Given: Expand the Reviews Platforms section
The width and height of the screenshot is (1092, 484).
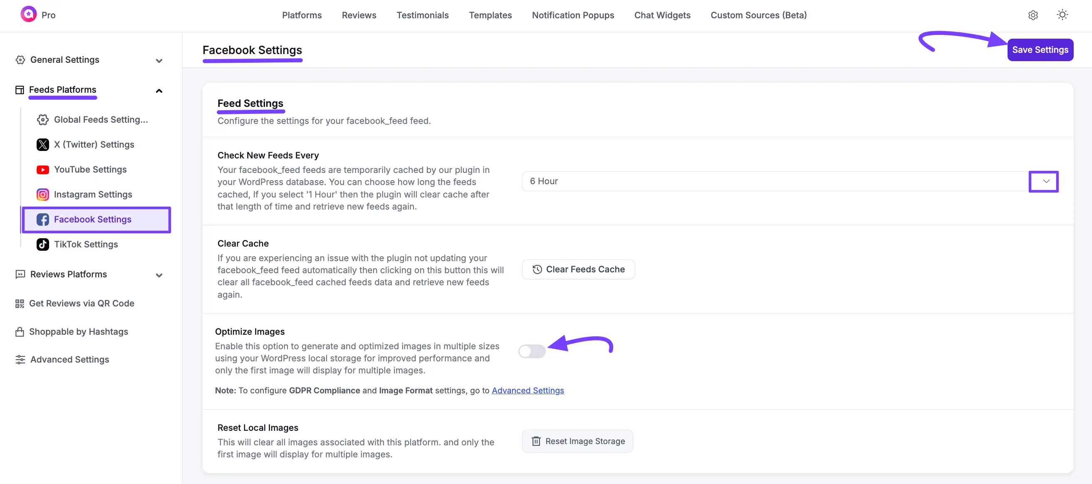Looking at the screenshot, I should click(x=159, y=274).
